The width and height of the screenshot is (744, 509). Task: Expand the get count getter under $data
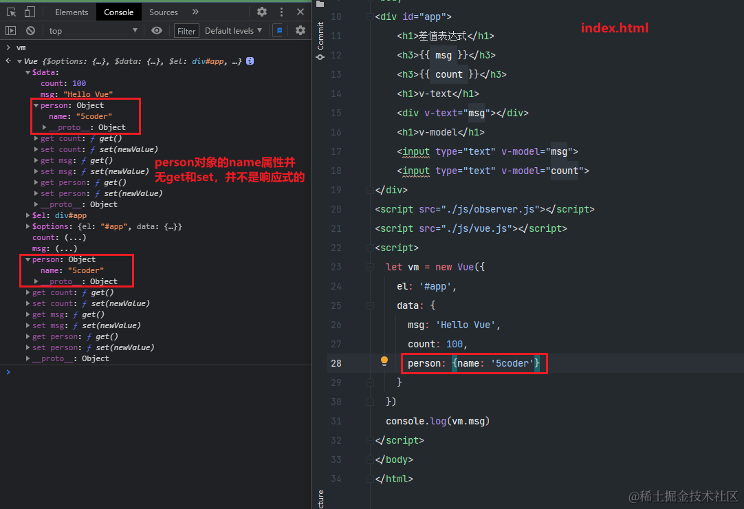(x=36, y=139)
